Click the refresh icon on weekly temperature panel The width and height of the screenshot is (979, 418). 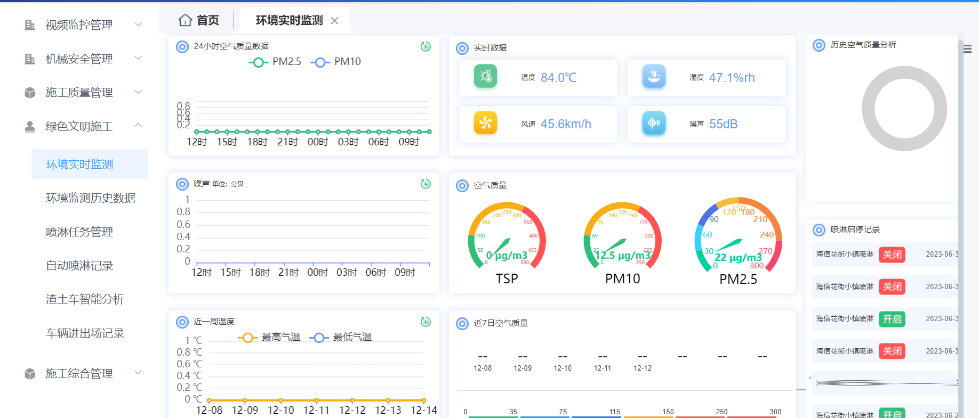(426, 322)
